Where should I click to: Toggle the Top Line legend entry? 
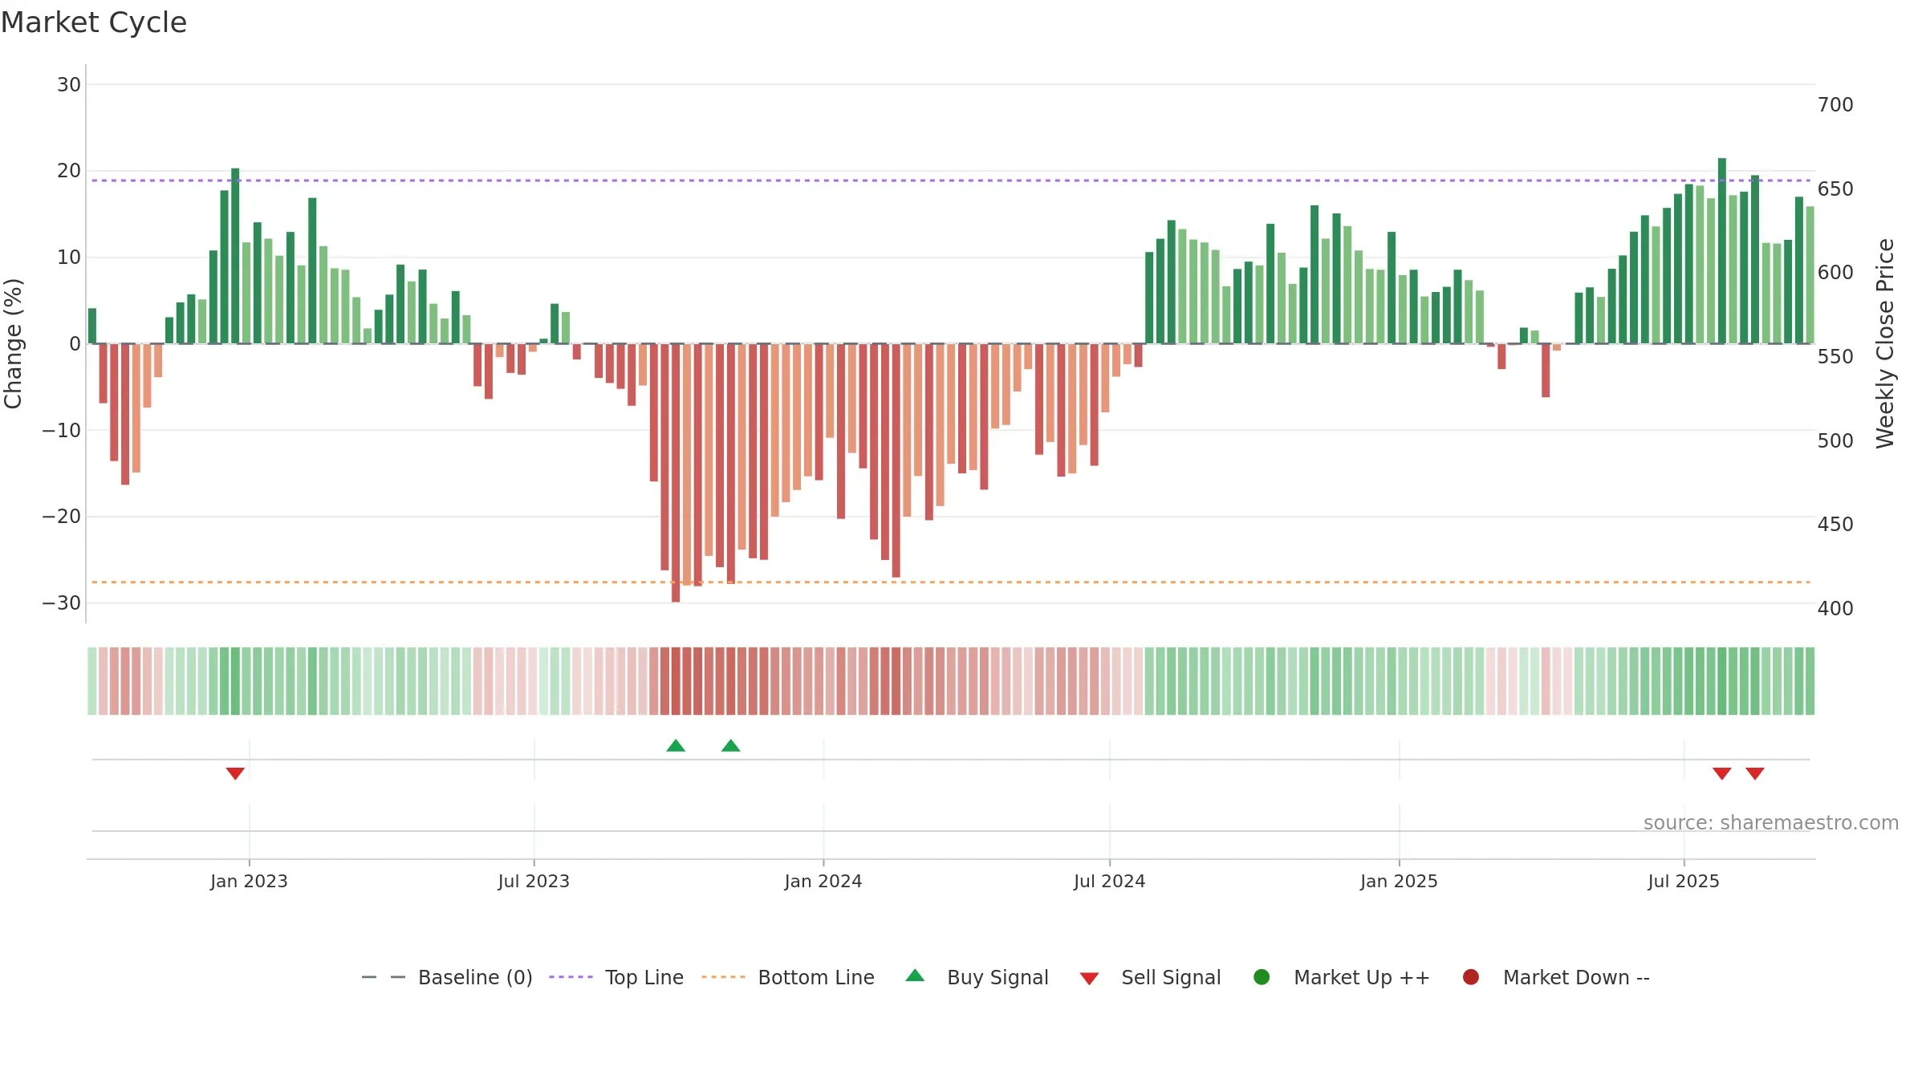tap(616, 977)
